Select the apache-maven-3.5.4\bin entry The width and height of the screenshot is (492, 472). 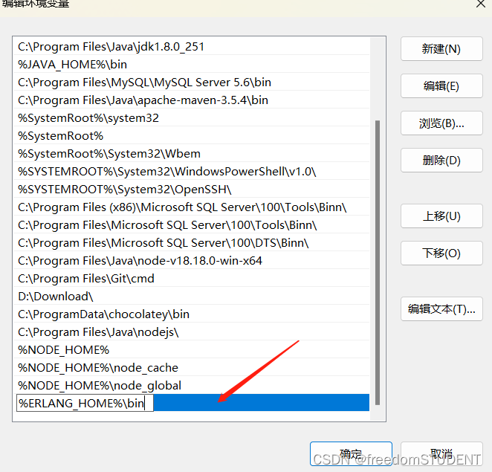pyautogui.click(x=143, y=100)
